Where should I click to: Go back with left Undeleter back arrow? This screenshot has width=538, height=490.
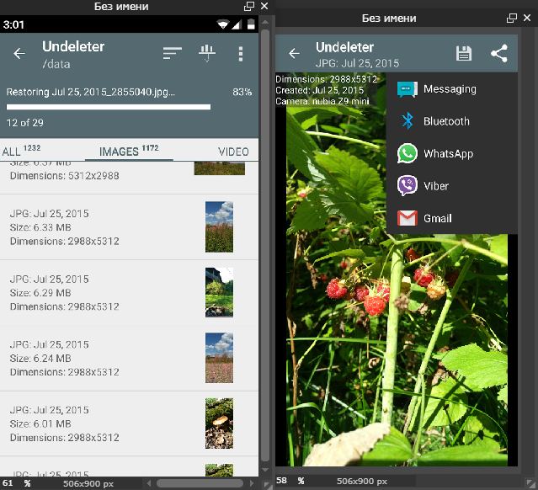point(19,54)
